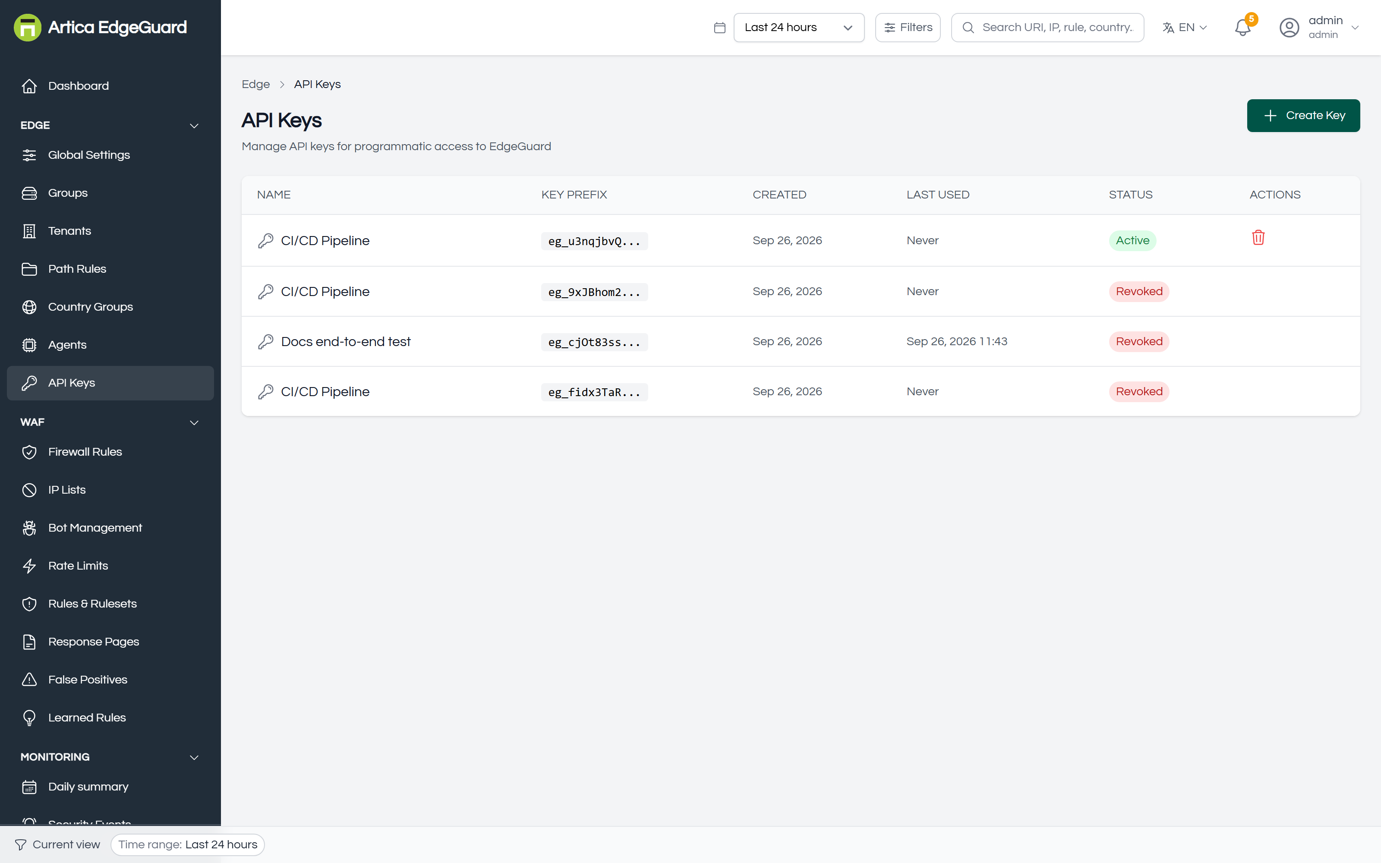Click the Current view filter icon
The image size is (1381, 863).
pos(21,844)
